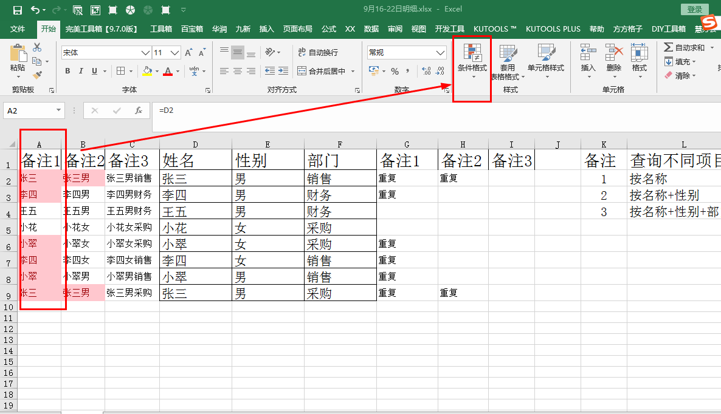Click the Cut scissors icon
This screenshot has width=721, height=414.
(x=37, y=47)
